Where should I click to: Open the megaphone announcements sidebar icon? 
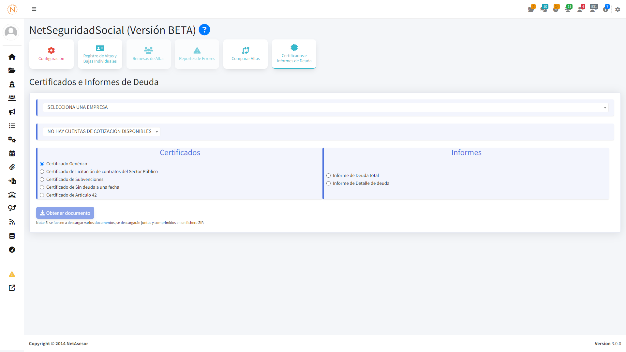(12, 112)
